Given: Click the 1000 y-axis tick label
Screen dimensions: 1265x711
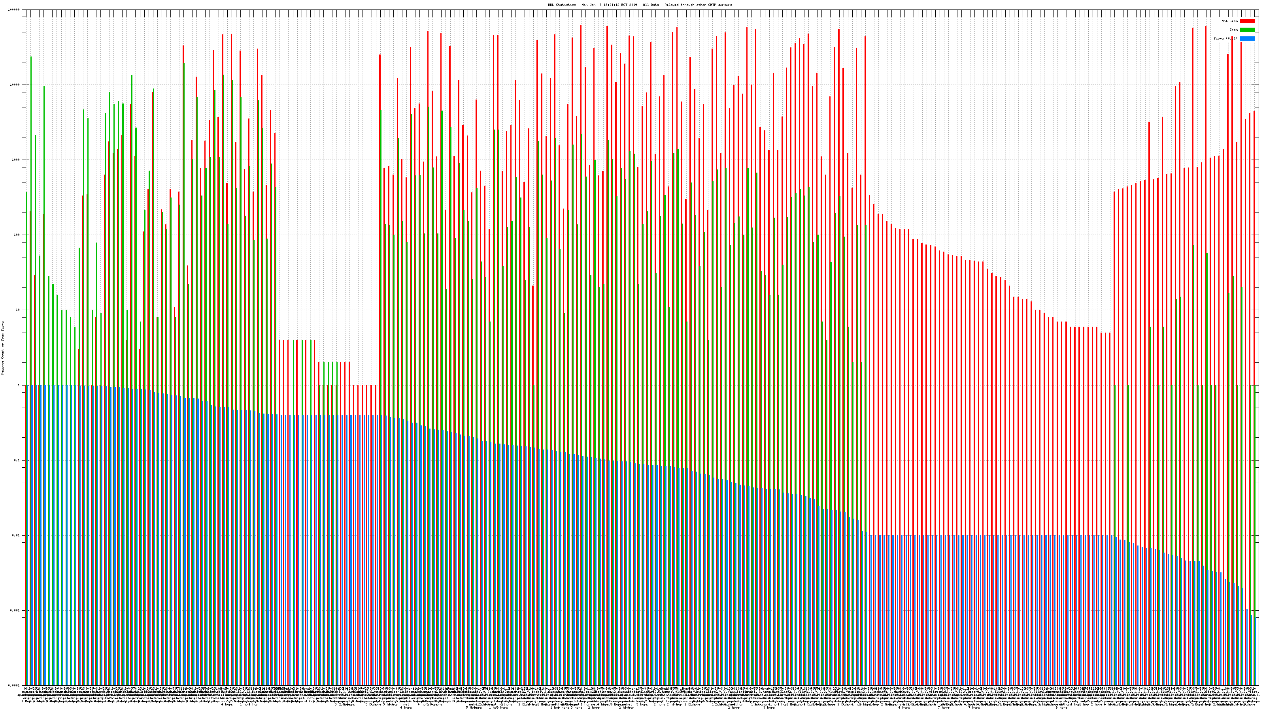Looking at the screenshot, I should (16, 160).
